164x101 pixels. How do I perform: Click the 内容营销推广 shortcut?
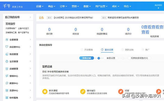pyautogui.click(x=11, y=28)
